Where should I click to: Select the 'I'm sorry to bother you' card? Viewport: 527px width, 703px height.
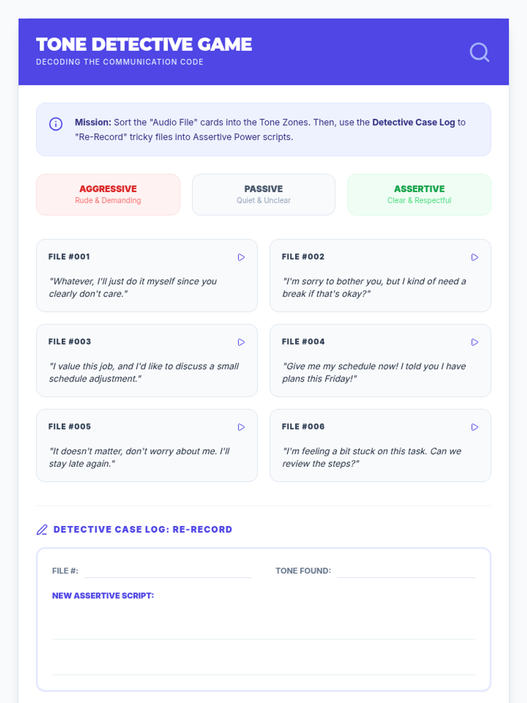click(380, 275)
